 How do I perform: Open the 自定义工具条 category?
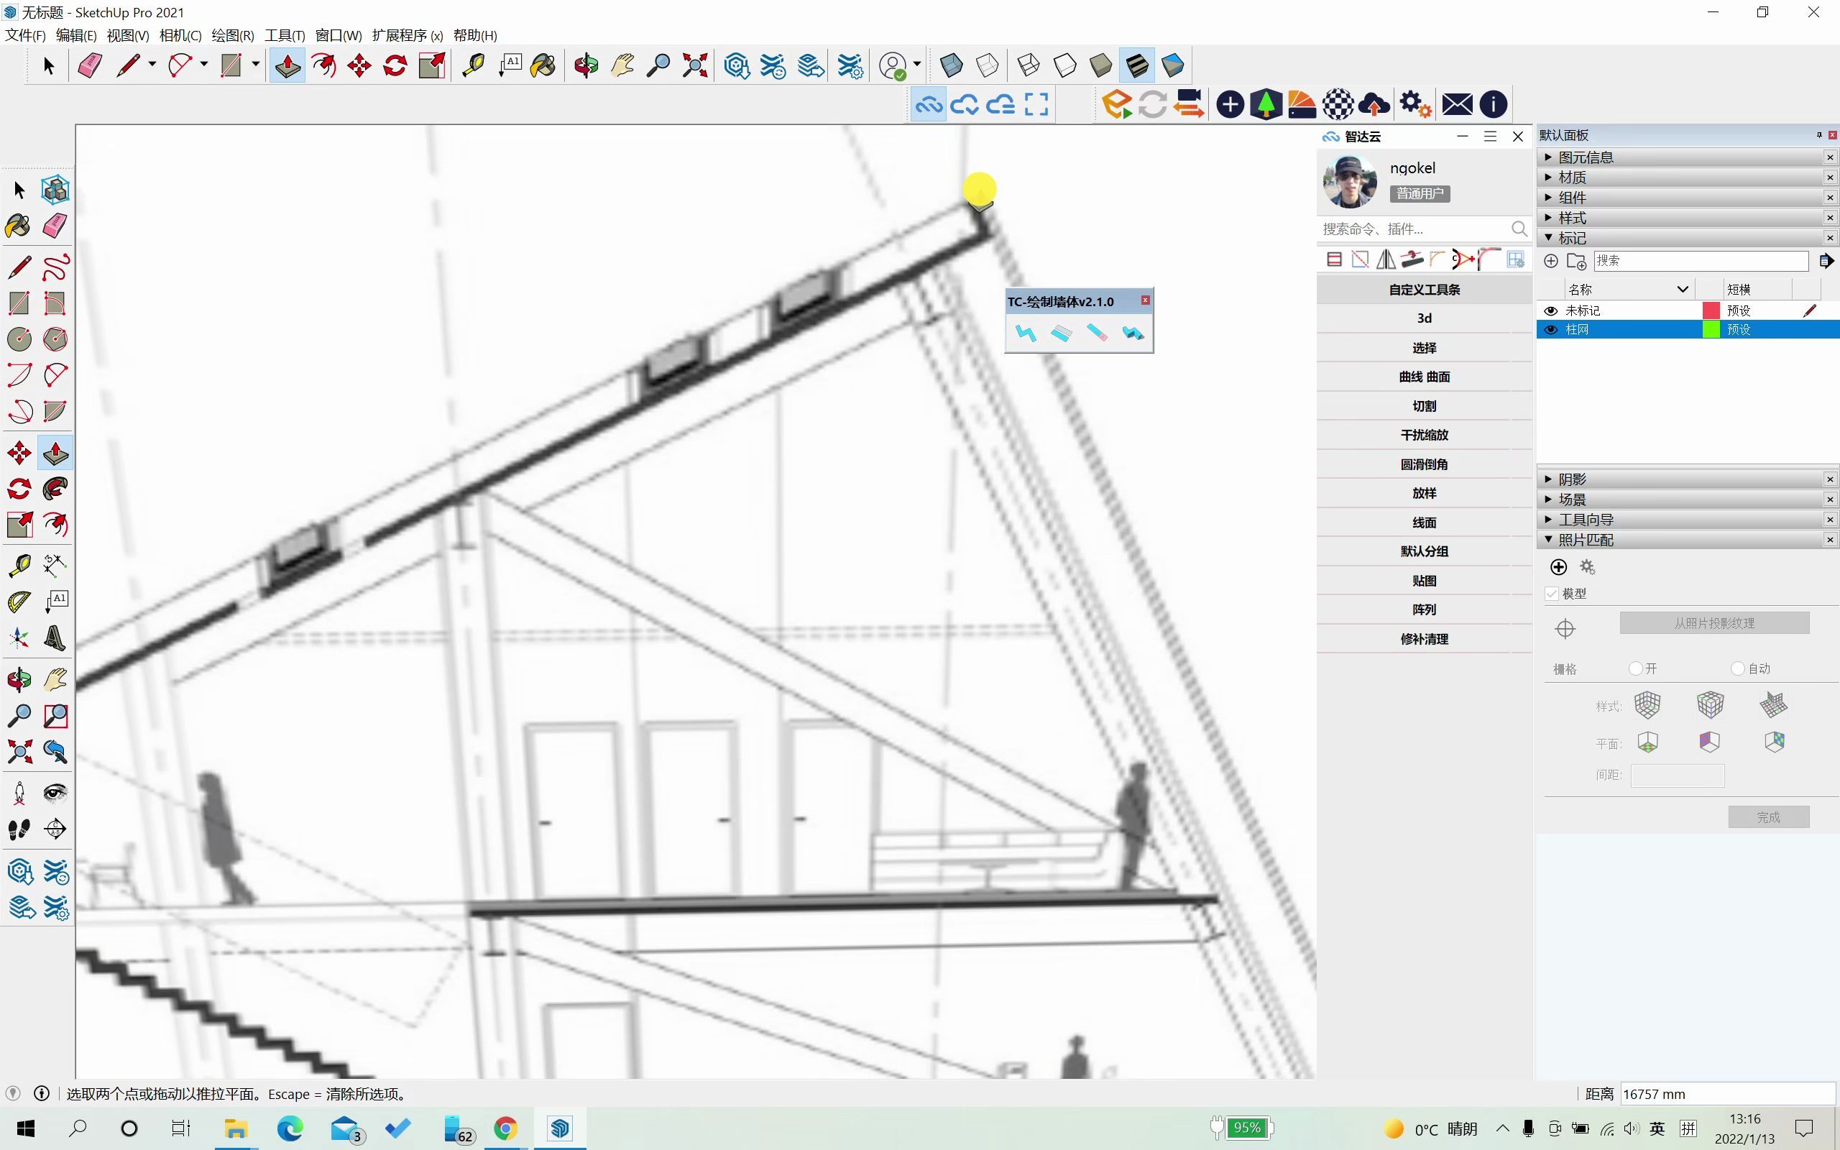pyautogui.click(x=1424, y=290)
